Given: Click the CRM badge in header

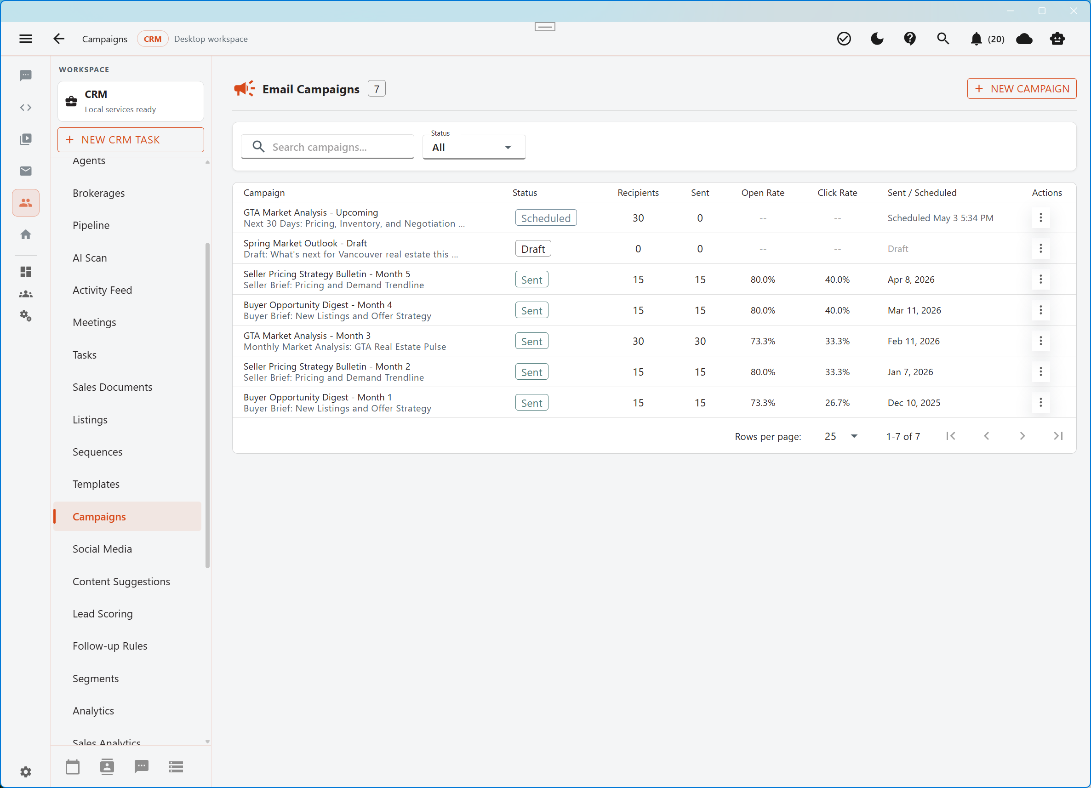Looking at the screenshot, I should (x=153, y=39).
